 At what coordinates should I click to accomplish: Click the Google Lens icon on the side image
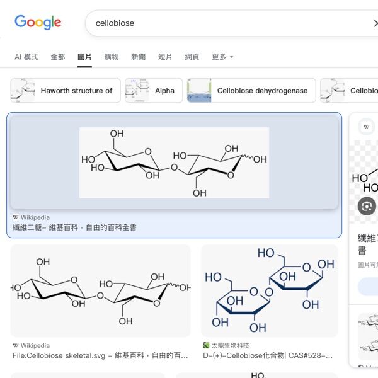(x=367, y=205)
